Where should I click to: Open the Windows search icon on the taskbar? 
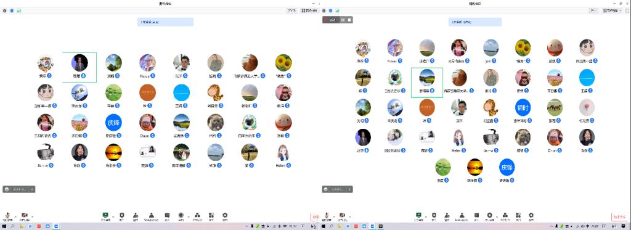pyautogui.click(x=12, y=226)
